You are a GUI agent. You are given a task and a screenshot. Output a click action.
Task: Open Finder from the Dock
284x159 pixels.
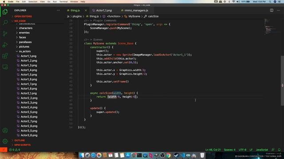click(82, 155)
